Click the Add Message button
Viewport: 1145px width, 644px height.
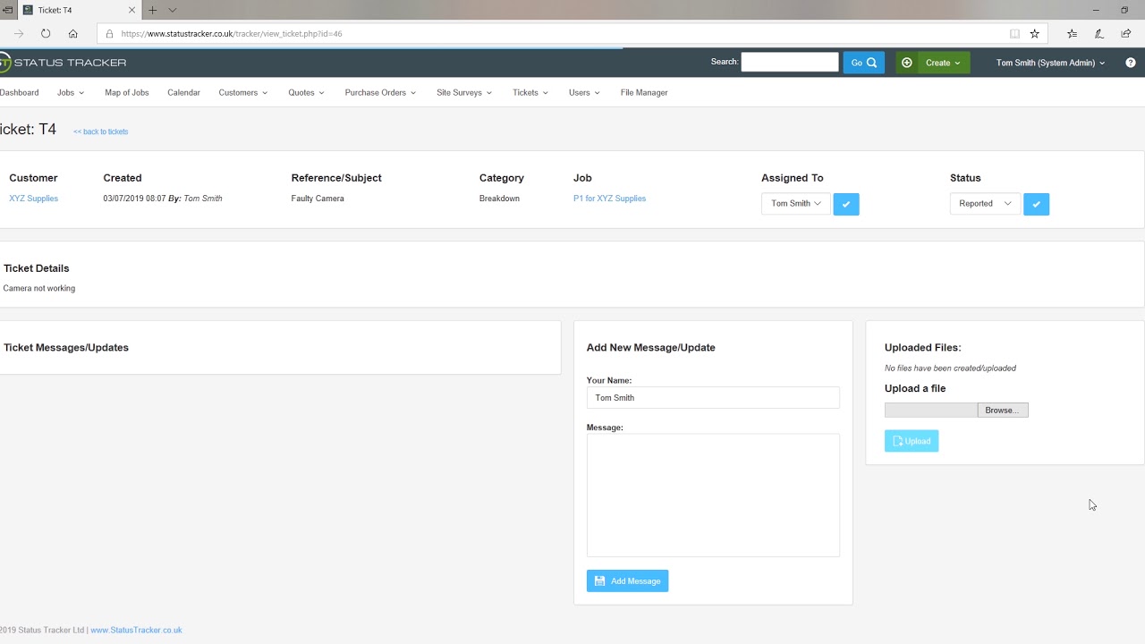tap(627, 581)
